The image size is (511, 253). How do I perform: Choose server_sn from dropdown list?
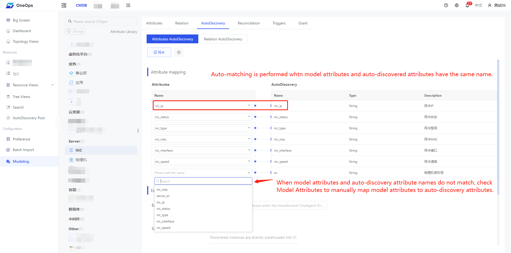pyautogui.click(x=203, y=196)
